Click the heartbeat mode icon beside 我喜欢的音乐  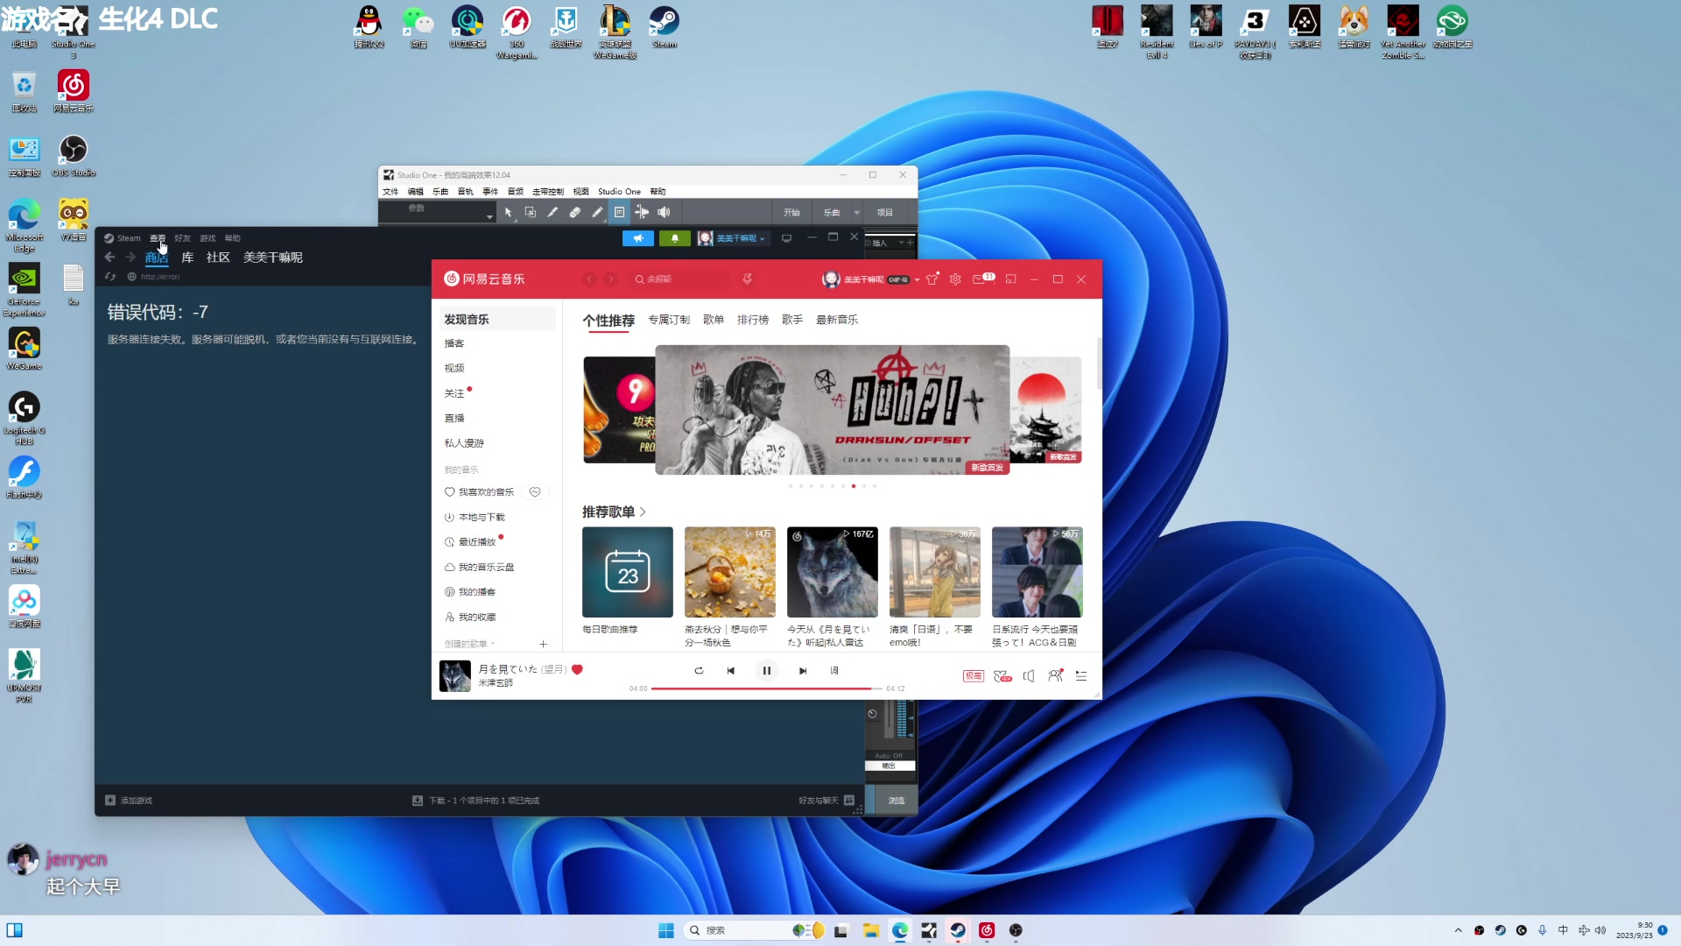[535, 492]
